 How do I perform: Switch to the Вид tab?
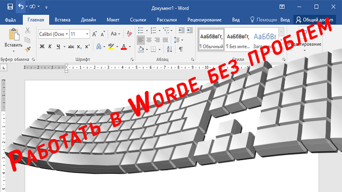click(236, 20)
